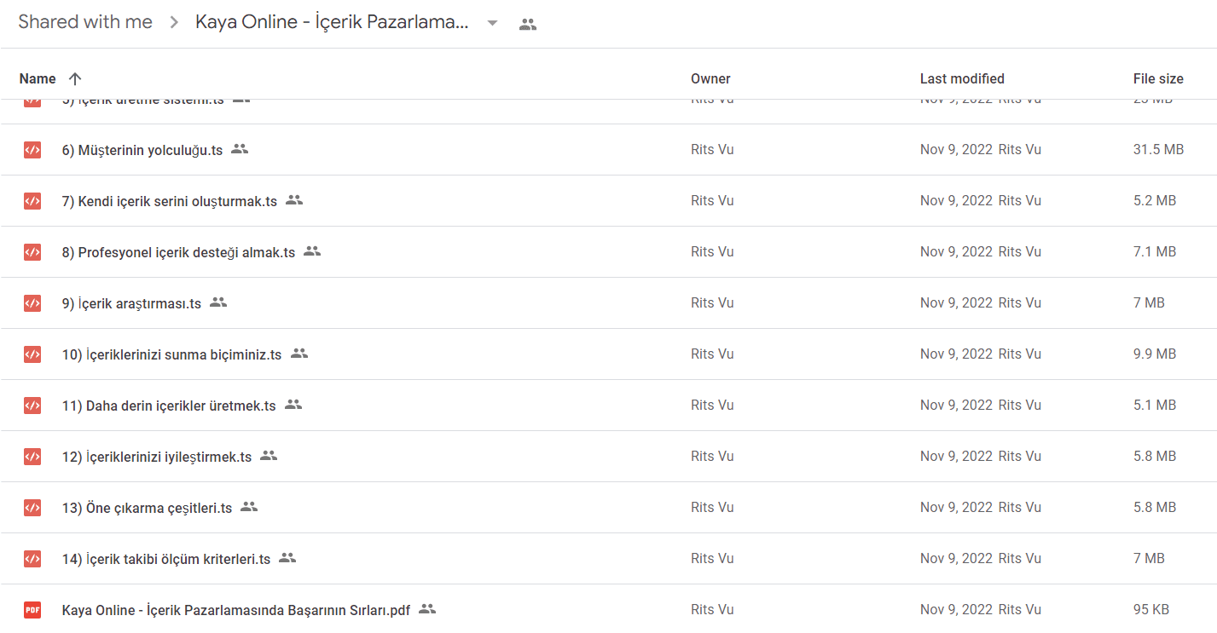1217x633 pixels.
Task: Click the shared icon beside the Kaya Online PDF
Action: [427, 609]
